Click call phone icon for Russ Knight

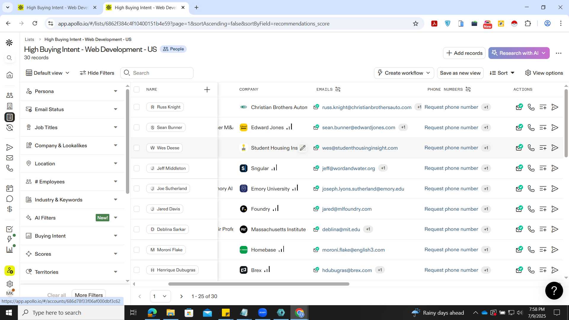tap(531, 107)
